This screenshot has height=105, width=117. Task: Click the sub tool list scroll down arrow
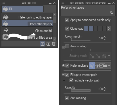[x=55, y=39]
